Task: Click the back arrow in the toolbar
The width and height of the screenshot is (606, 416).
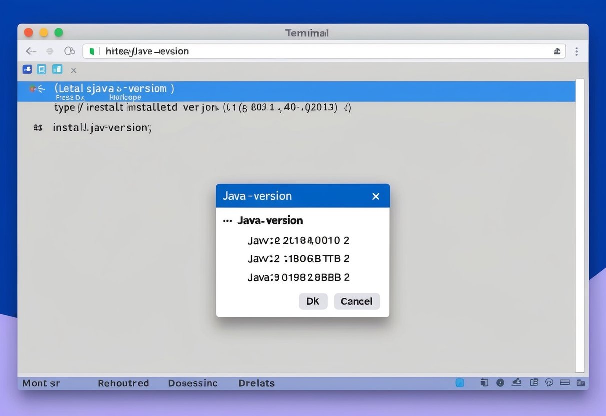Action: (31, 51)
